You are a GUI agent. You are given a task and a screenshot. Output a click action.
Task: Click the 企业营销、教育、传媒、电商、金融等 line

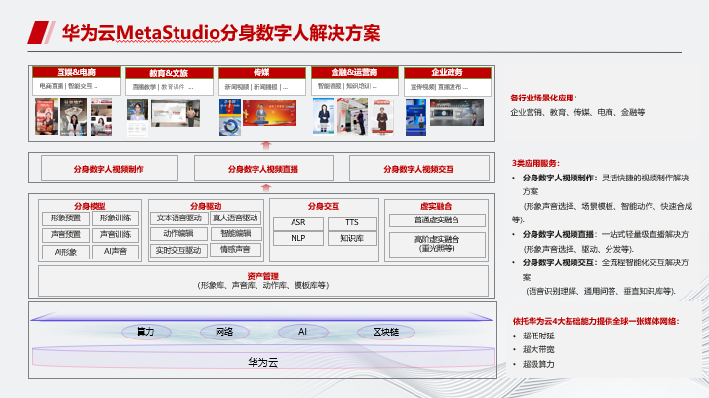pyautogui.click(x=577, y=112)
